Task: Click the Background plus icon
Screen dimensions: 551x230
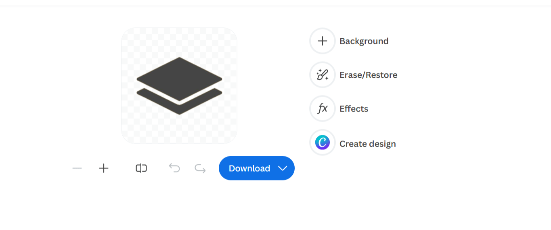Action: (x=323, y=41)
